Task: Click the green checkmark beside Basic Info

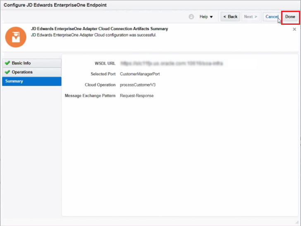Action: pos(7,63)
